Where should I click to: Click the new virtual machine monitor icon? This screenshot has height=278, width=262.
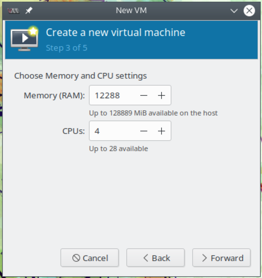(25, 39)
